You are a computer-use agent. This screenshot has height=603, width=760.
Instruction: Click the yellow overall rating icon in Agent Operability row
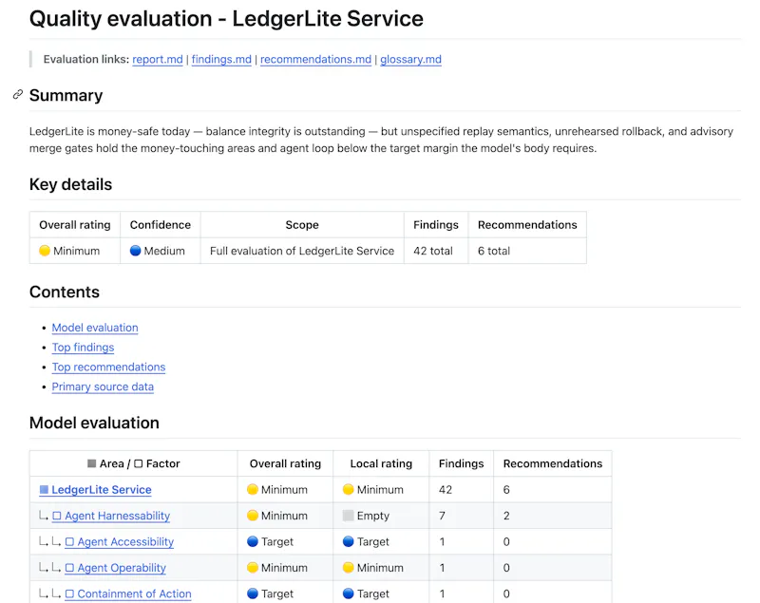pos(252,567)
